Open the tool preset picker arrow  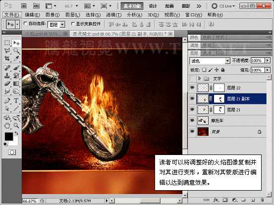tap(17, 24)
